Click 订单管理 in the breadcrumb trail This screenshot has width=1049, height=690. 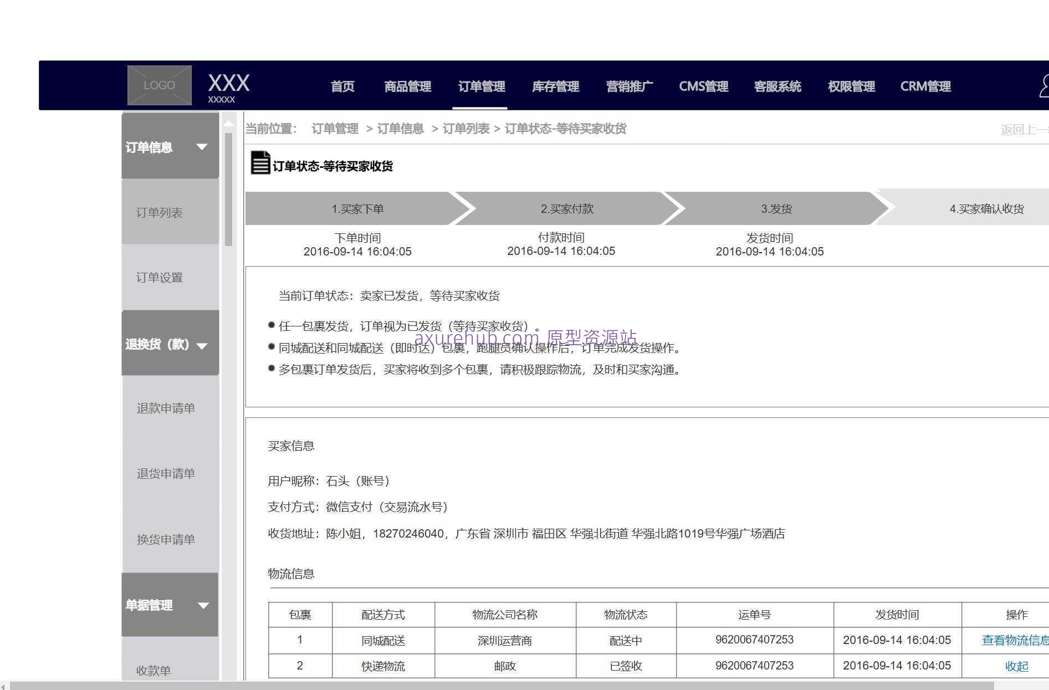tap(334, 128)
